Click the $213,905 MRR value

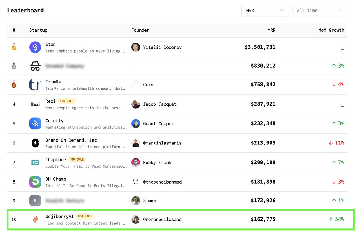pos(263,143)
